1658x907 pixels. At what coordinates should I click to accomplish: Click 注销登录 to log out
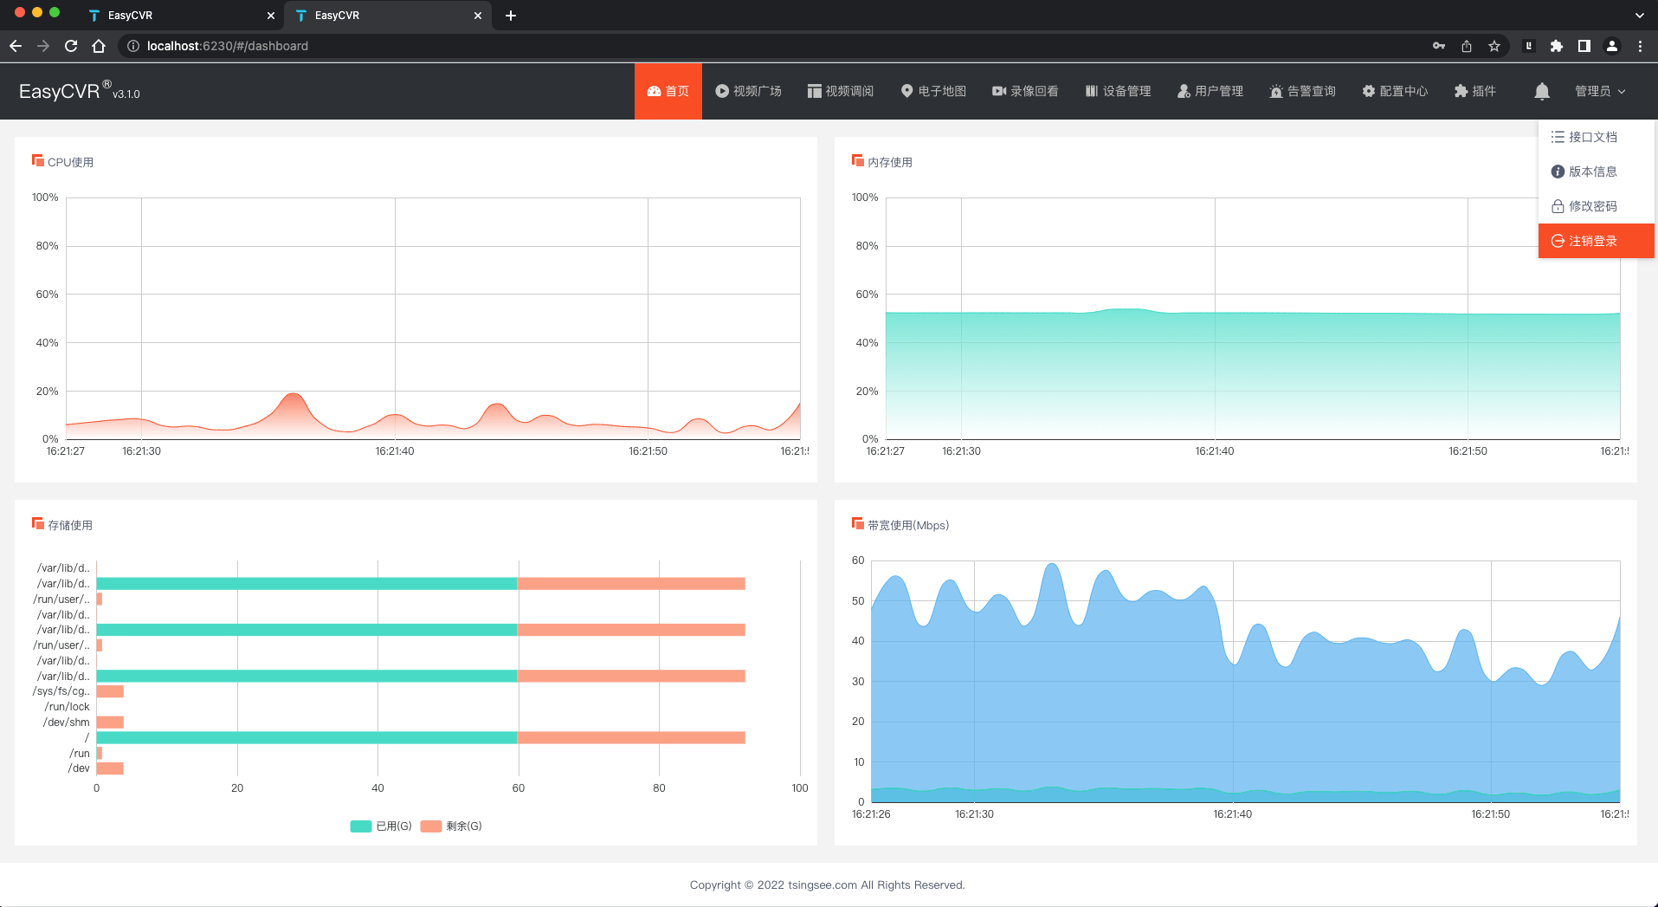tap(1596, 241)
